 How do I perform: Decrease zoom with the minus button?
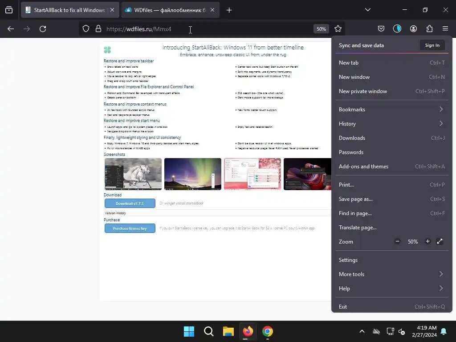pos(397,241)
